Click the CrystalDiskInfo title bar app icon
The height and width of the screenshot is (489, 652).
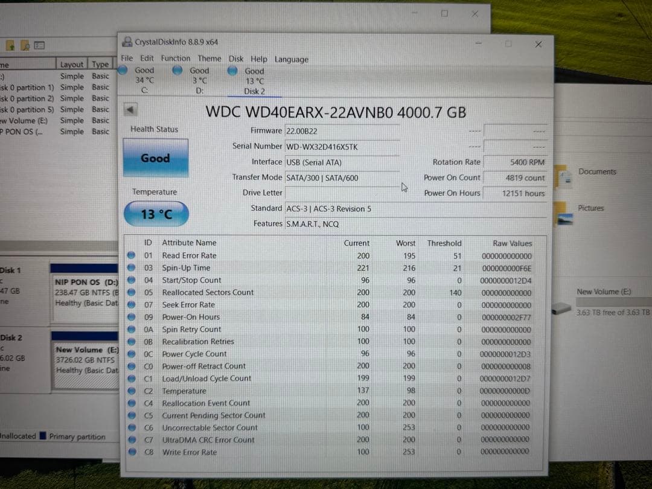click(x=127, y=42)
